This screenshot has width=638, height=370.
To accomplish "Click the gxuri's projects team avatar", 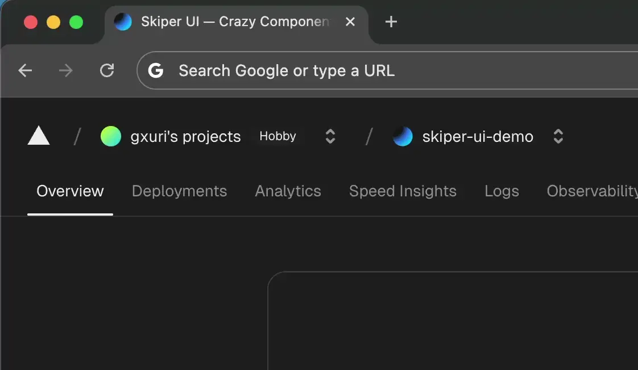I will pos(111,136).
